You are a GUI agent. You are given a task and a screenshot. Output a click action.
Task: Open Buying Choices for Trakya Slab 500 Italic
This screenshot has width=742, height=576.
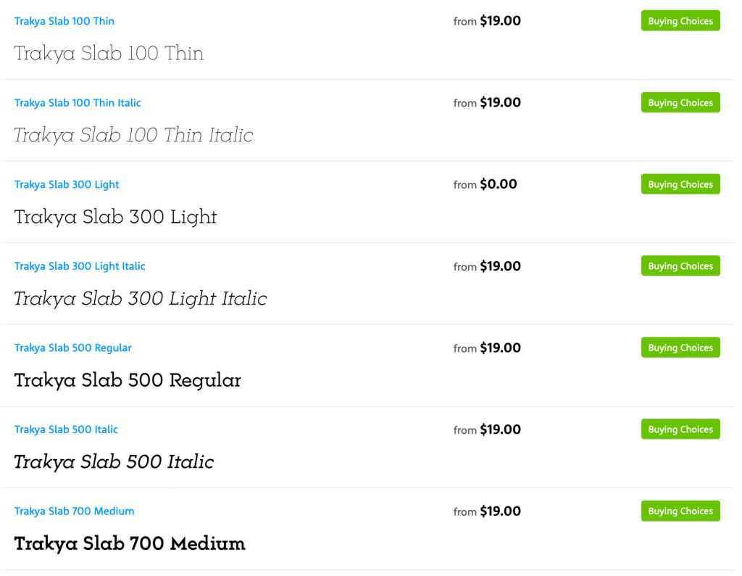pos(680,429)
